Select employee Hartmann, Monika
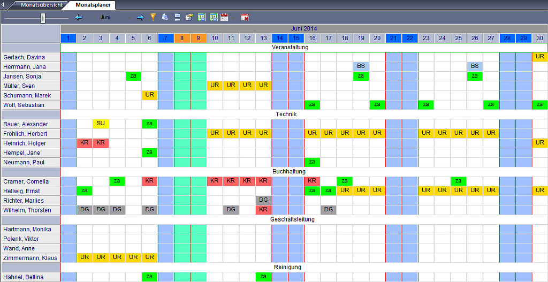This screenshot has height=282, width=548. [31, 229]
